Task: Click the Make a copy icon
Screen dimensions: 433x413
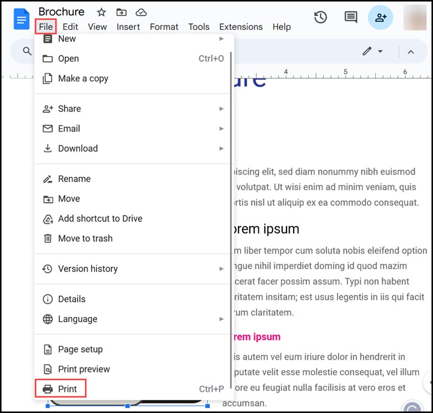Action: point(48,79)
